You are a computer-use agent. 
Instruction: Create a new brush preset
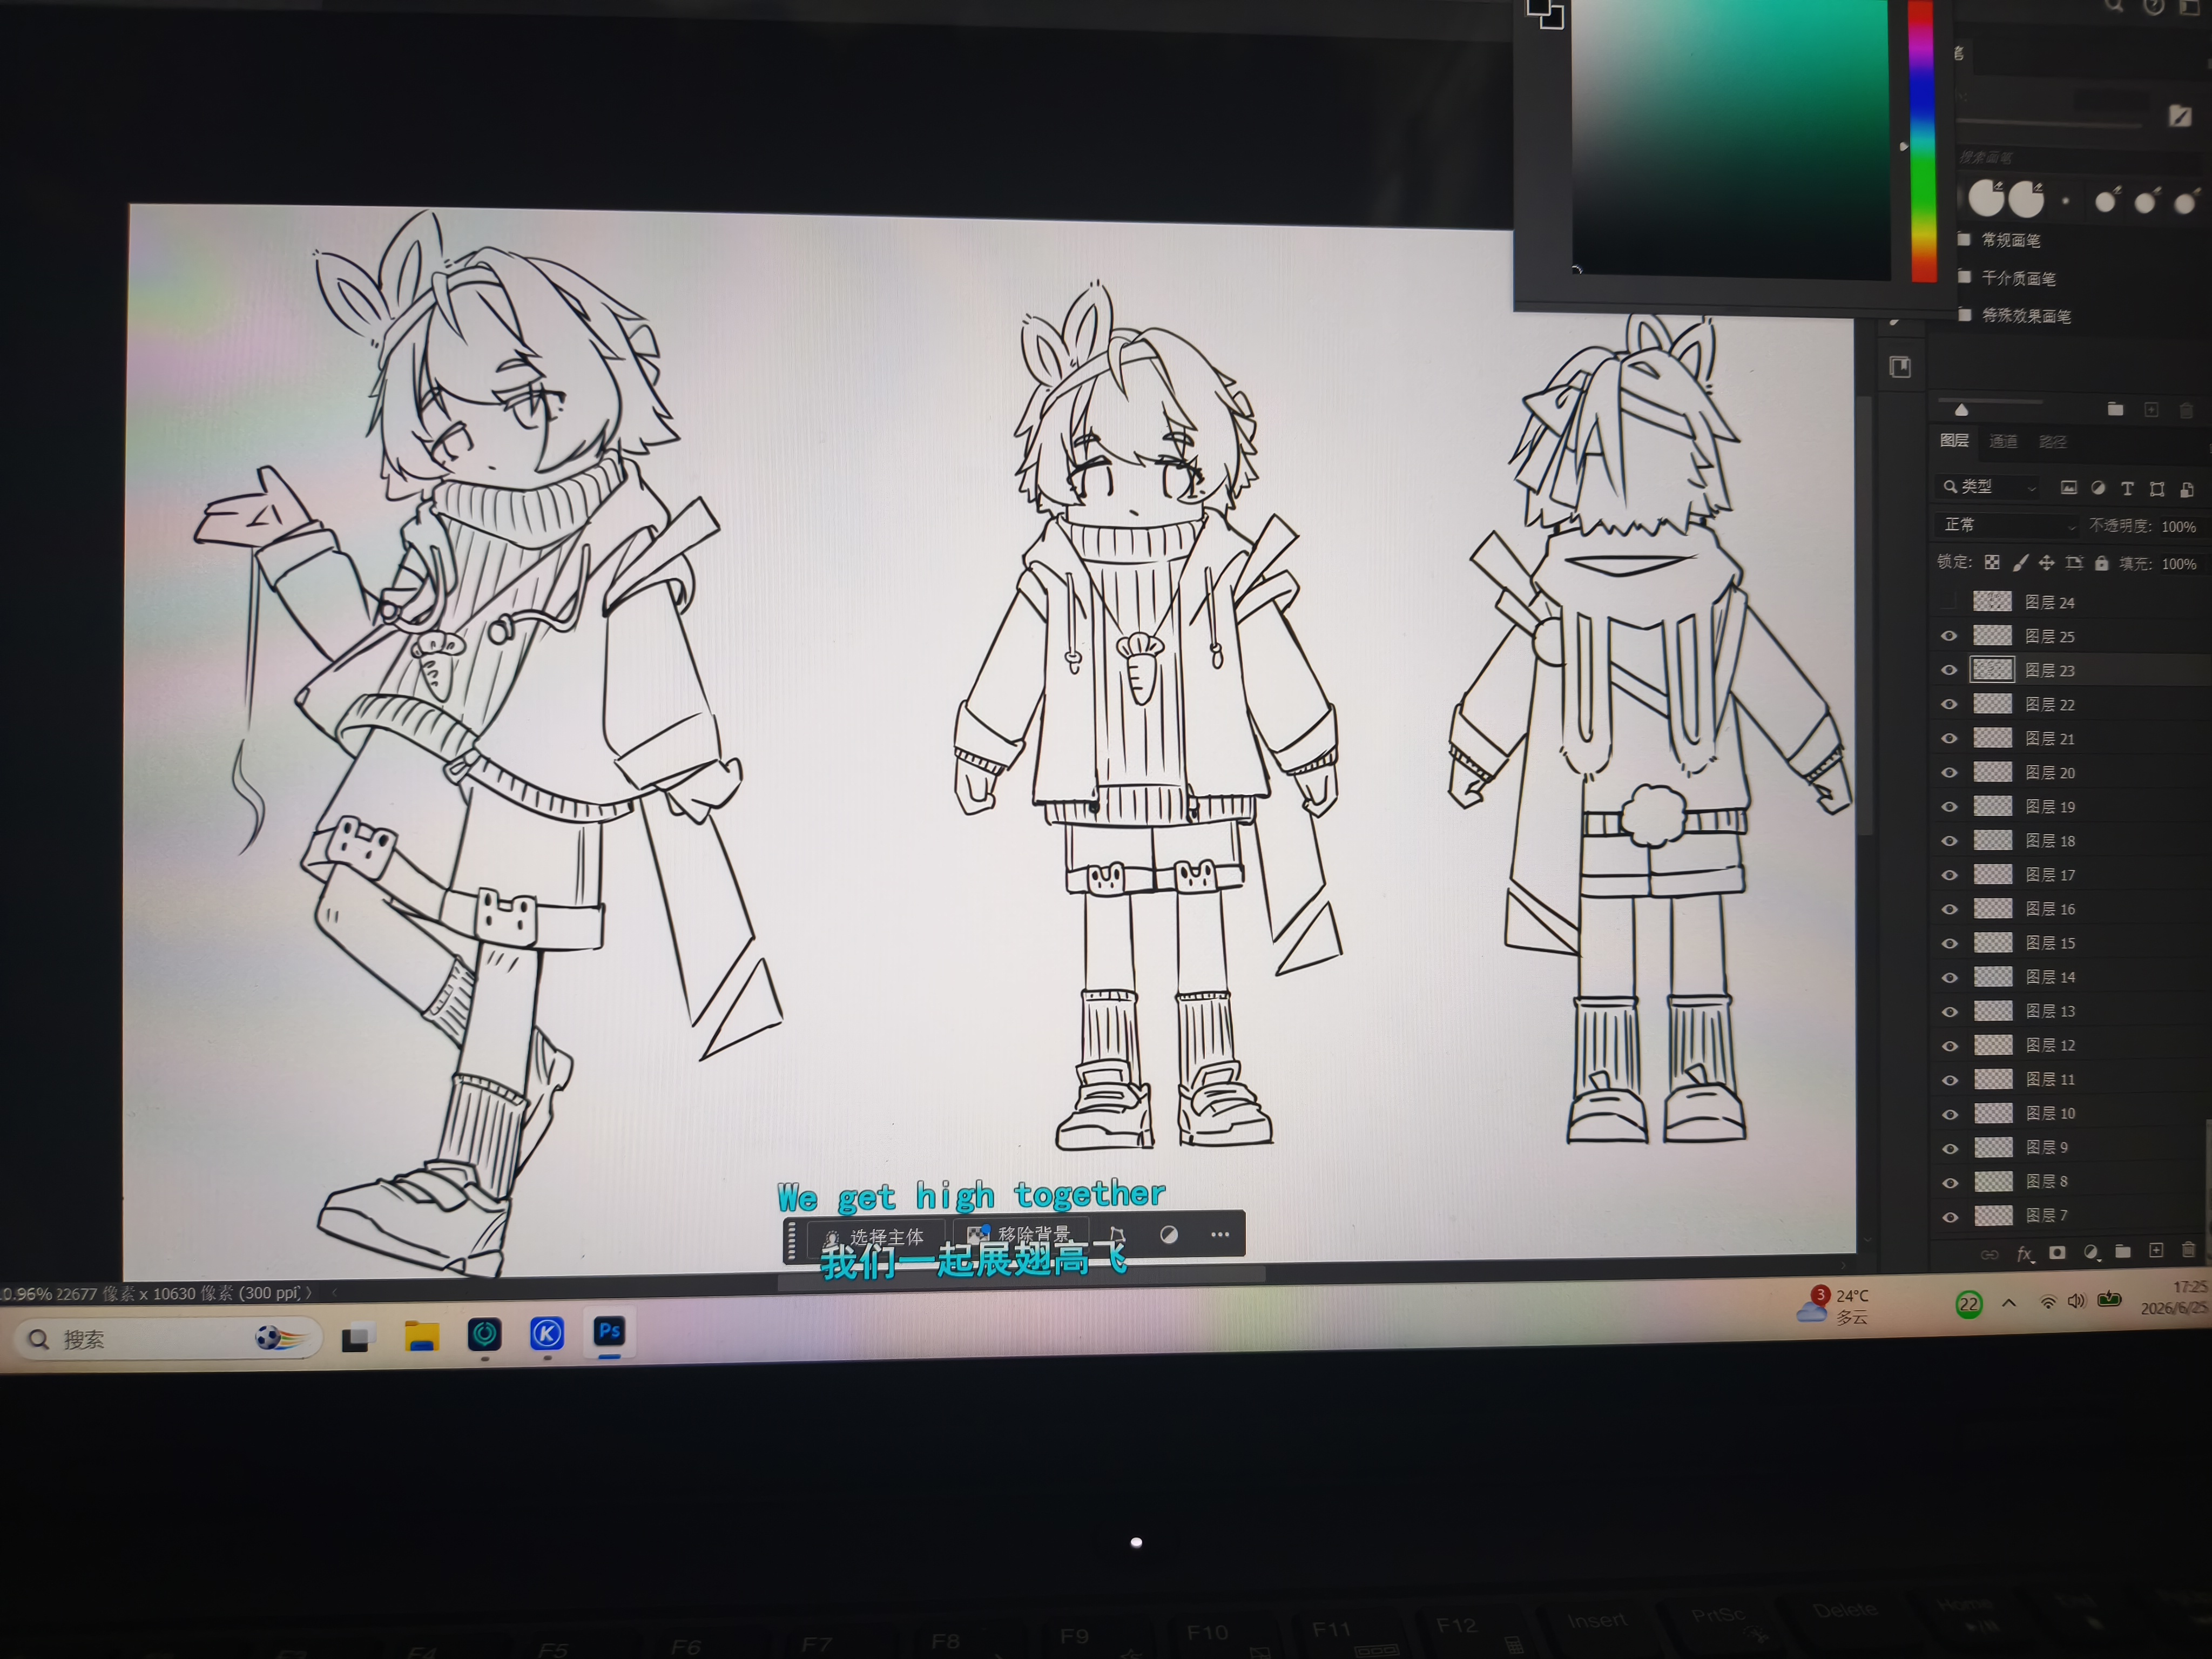click(x=2151, y=410)
